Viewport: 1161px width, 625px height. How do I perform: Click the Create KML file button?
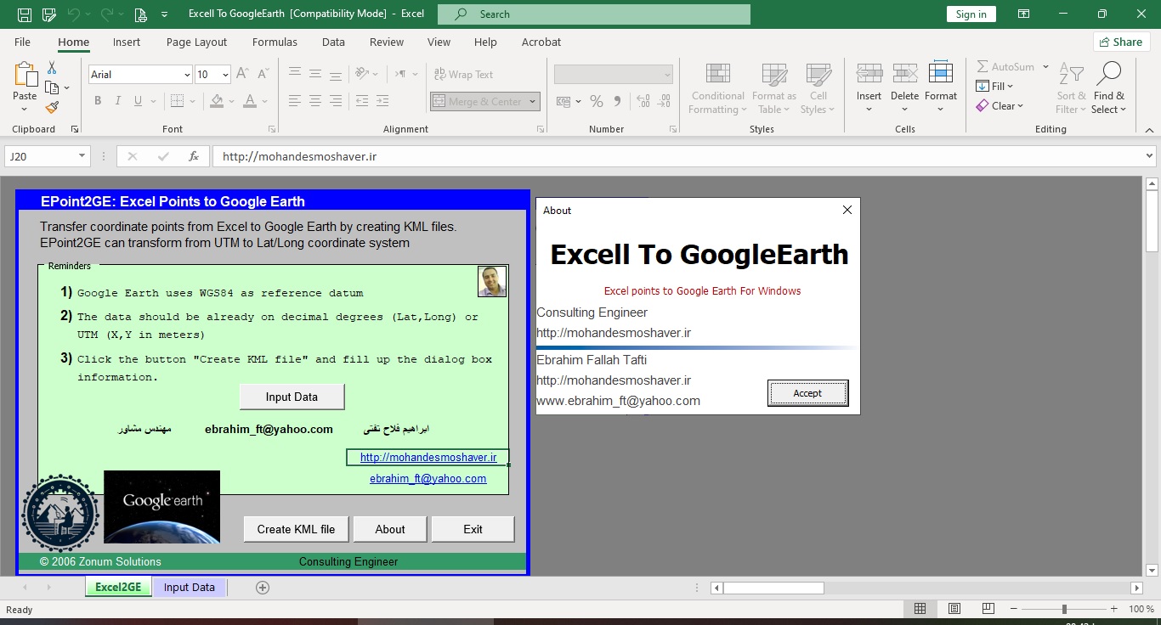tap(296, 529)
